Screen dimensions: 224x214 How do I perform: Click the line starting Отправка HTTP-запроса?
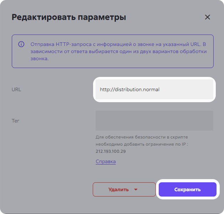pyautogui.click(x=118, y=44)
